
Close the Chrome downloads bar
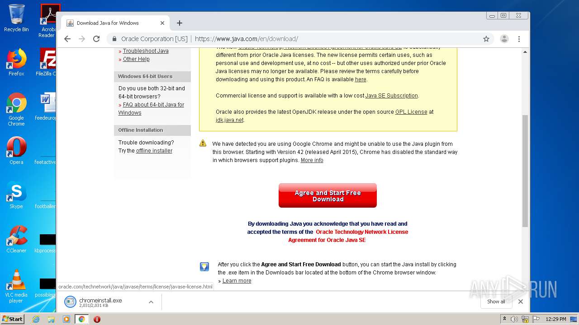click(x=521, y=302)
